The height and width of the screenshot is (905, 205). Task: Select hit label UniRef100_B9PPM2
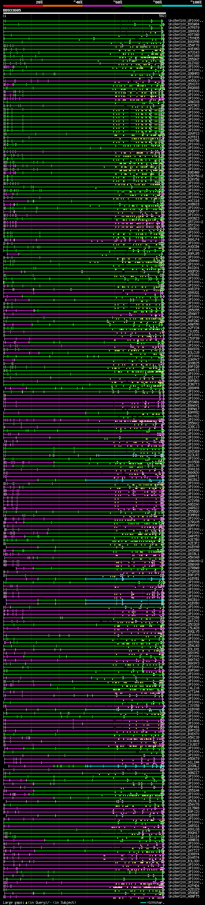point(184,413)
